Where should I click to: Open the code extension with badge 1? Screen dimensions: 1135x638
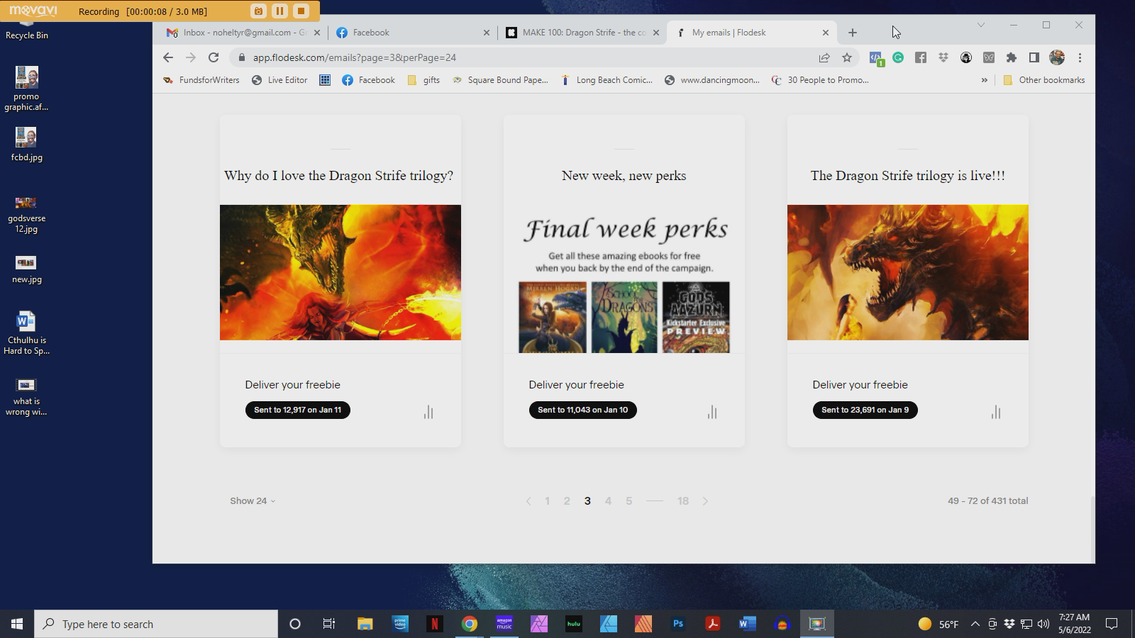click(x=876, y=58)
